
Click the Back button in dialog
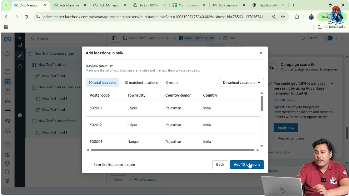[x=220, y=165]
